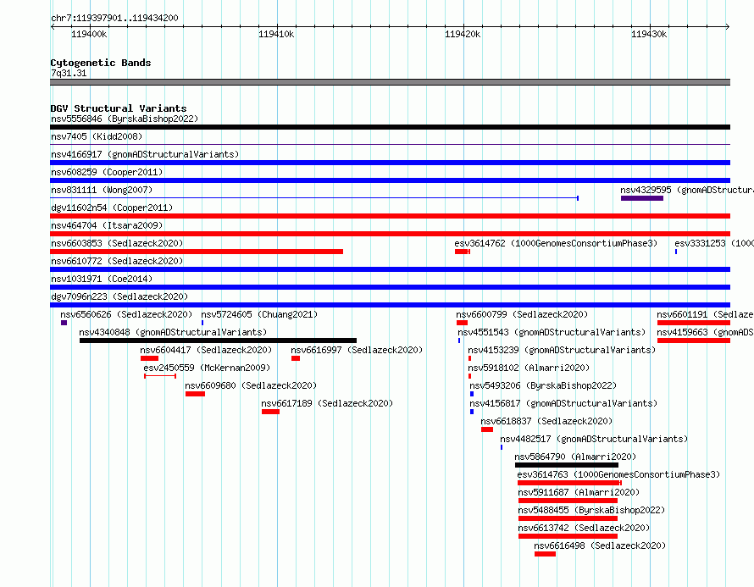The height and width of the screenshot is (587, 754).
Task: Click esv3614762 (1000GenomesConsortiumPhase3) label
Action: [x=556, y=243]
